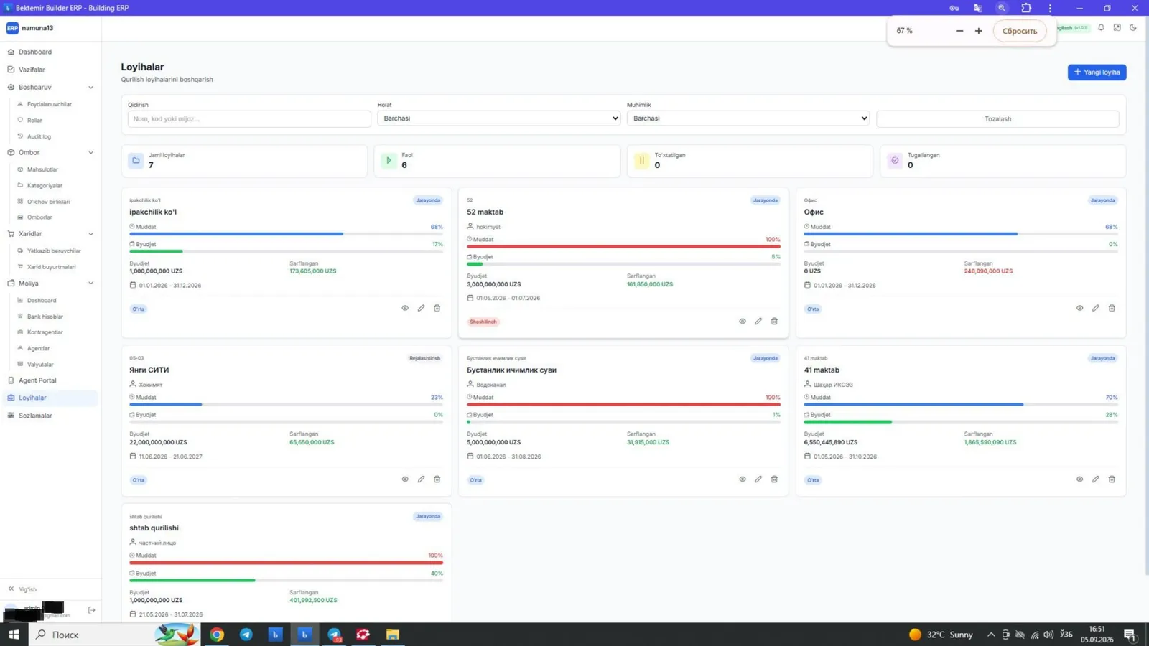This screenshot has width=1149, height=646.
Task: Delete the Янги СИТИ project card
Action: tap(437, 479)
